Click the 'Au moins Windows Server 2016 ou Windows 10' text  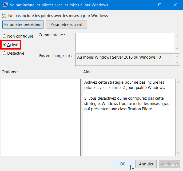[x=119, y=57]
